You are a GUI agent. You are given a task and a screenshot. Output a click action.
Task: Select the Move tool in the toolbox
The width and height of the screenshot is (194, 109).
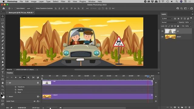[3, 16]
